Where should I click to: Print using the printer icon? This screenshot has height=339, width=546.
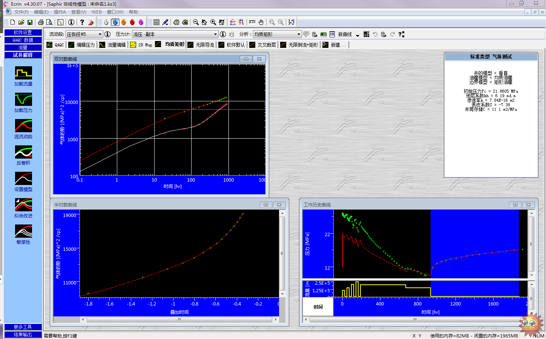click(41, 22)
